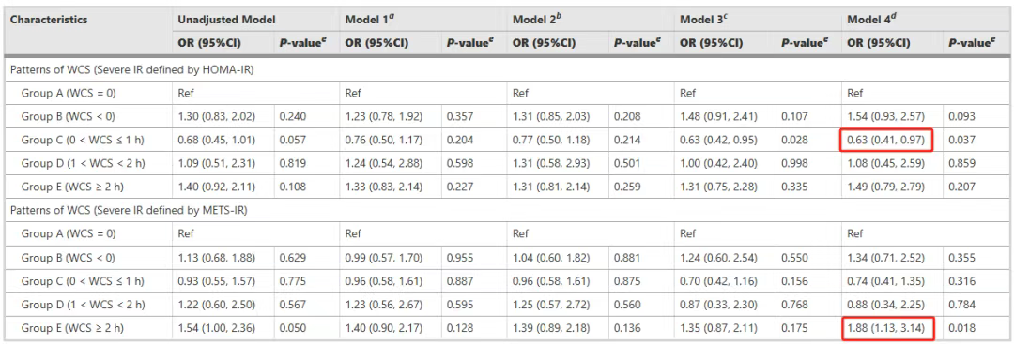This screenshot has height=344, width=1014.
Task: Click the P-value 0.018 cell
Action: pyautogui.click(x=961, y=328)
